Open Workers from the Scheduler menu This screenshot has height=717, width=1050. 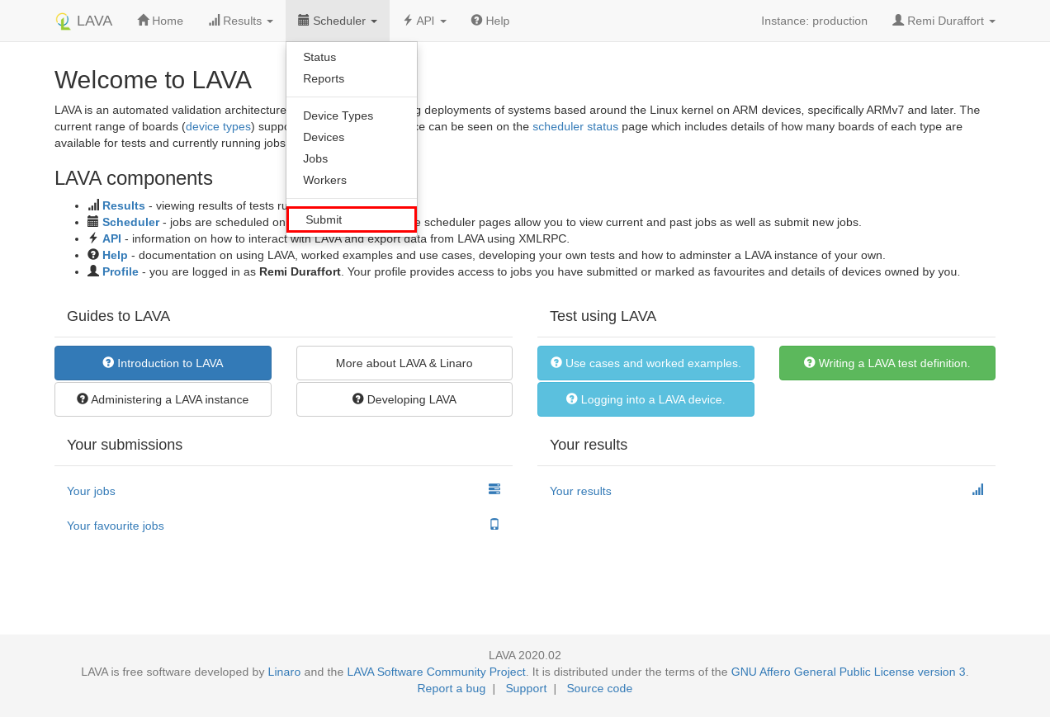click(x=324, y=180)
